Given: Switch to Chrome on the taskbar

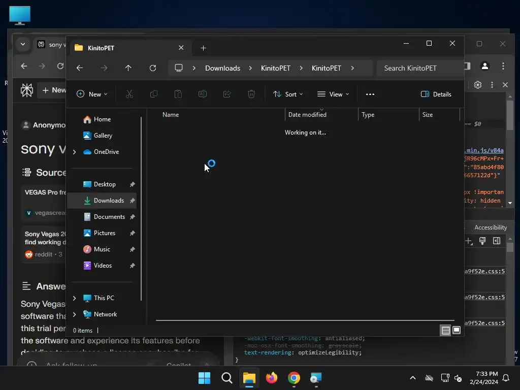Looking at the screenshot, I should (x=294, y=378).
